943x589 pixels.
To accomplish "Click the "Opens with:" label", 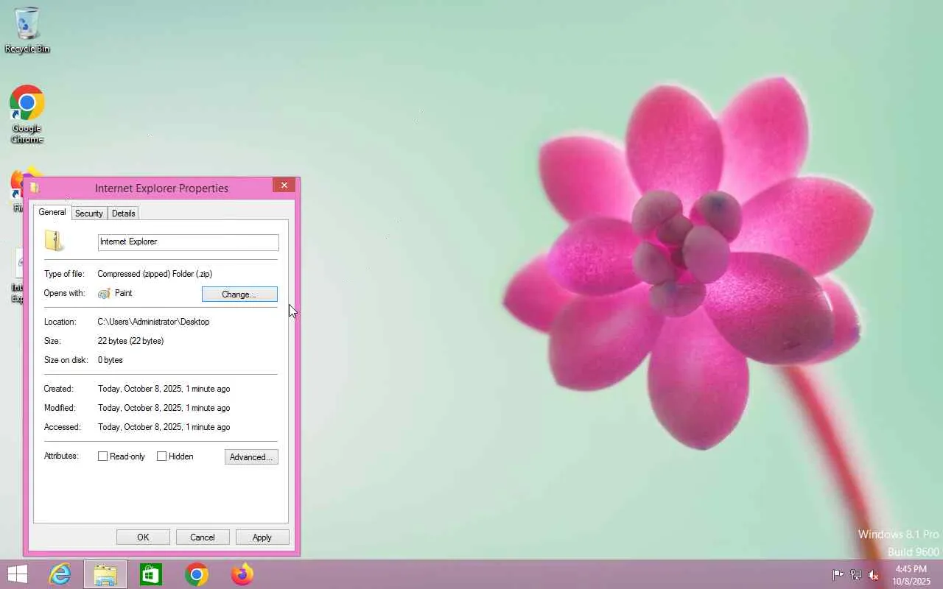I will [64, 293].
